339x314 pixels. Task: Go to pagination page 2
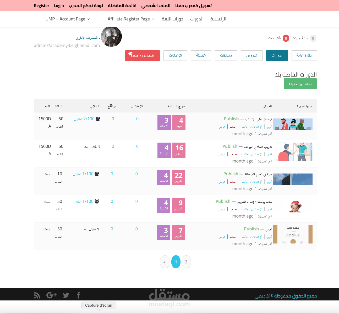[186, 262]
